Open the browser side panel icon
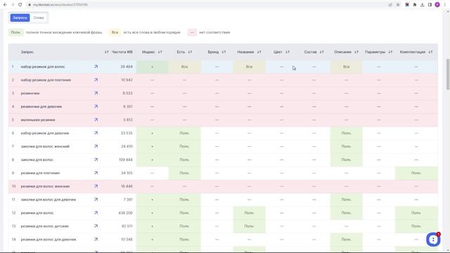 [430, 5]
